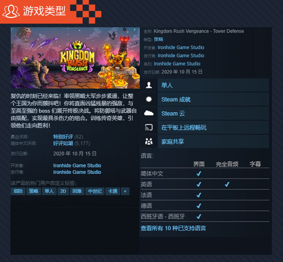283x262 pixels.
Task: Select the 单人 user tag
Action: 49,191
